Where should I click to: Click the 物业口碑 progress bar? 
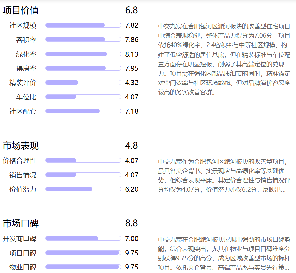pyautogui.click(x=83, y=267)
